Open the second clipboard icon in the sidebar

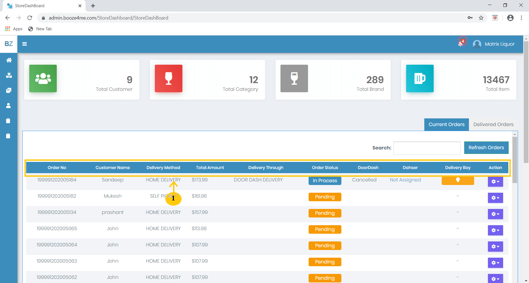[x=8, y=136]
